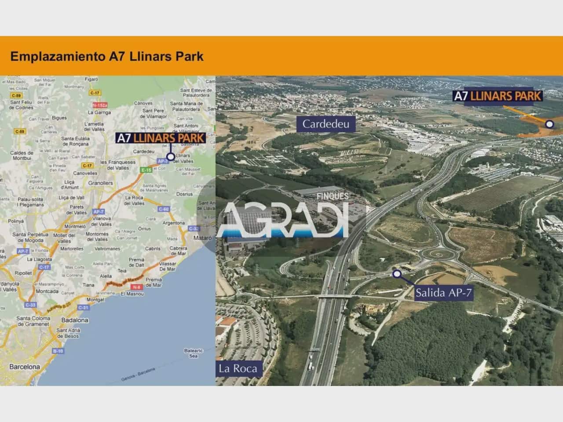Click Dosrius on the map

coord(184,193)
